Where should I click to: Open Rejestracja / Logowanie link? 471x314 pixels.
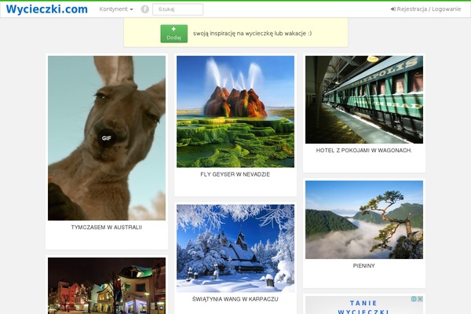(425, 9)
